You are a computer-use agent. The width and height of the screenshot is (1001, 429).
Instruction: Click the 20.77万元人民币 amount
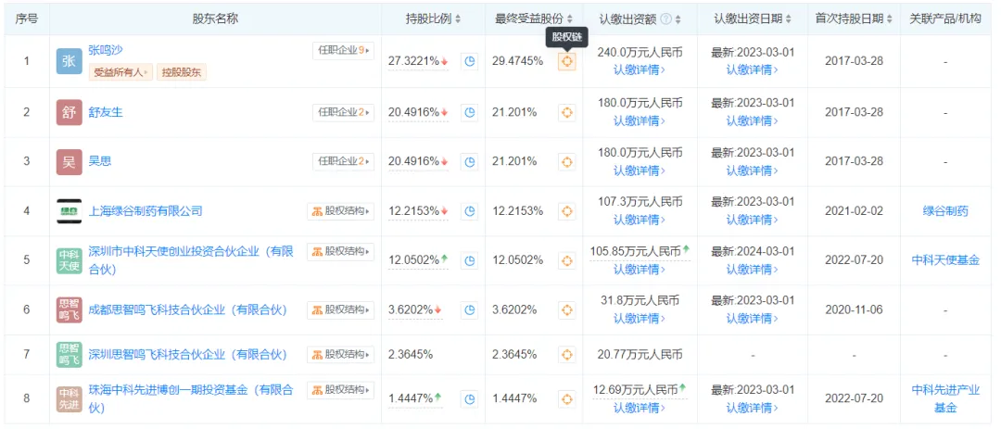640,354
